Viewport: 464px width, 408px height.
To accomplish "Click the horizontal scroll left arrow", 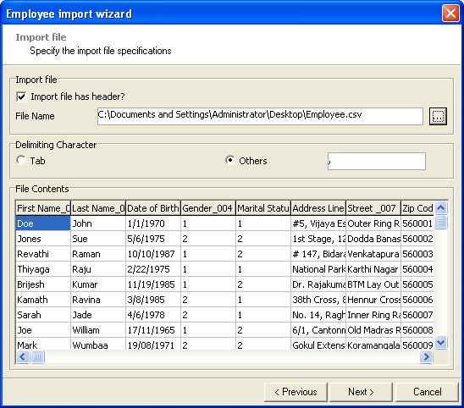I will point(23,357).
